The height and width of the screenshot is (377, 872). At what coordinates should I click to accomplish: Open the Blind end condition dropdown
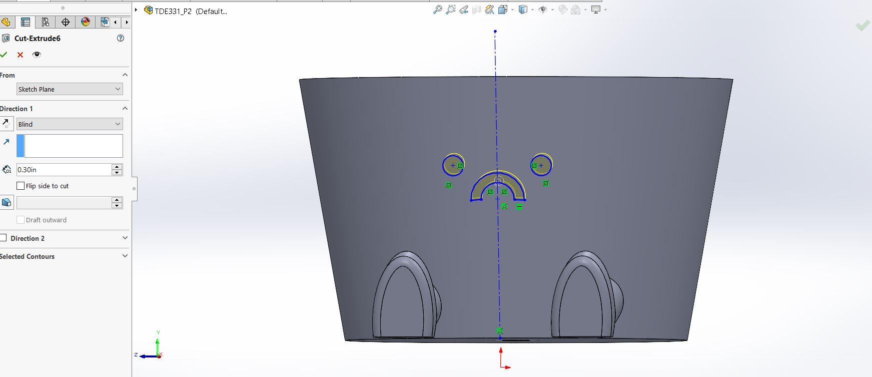pos(70,124)
